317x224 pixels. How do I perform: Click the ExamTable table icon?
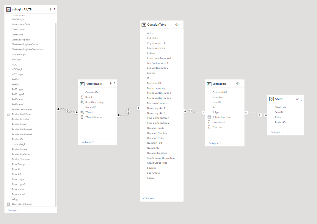coord(209,84)
